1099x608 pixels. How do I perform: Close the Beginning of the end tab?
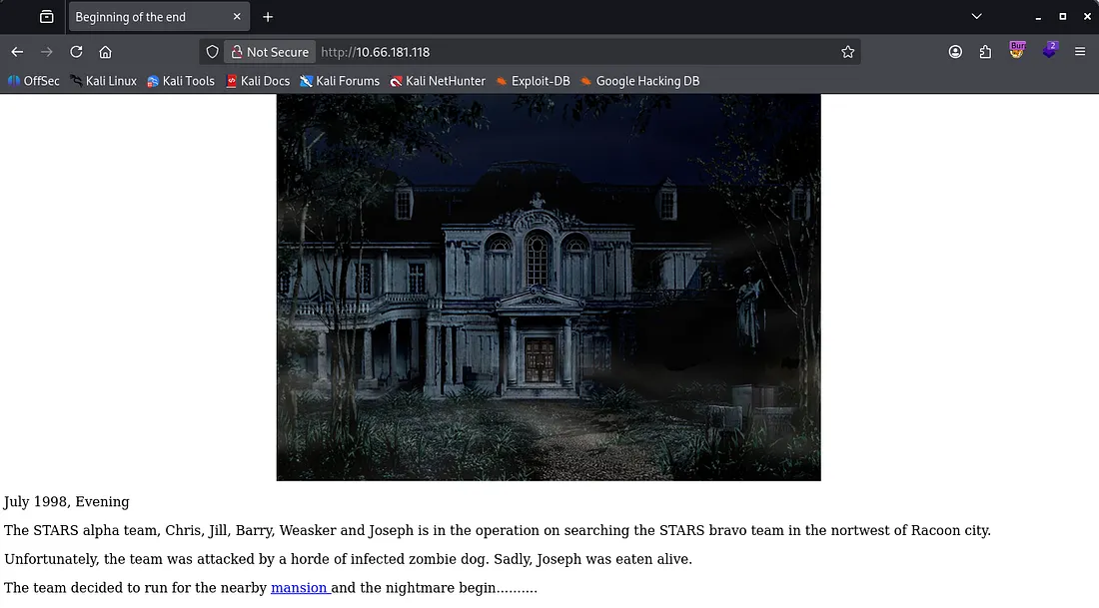tap(237, 17)
